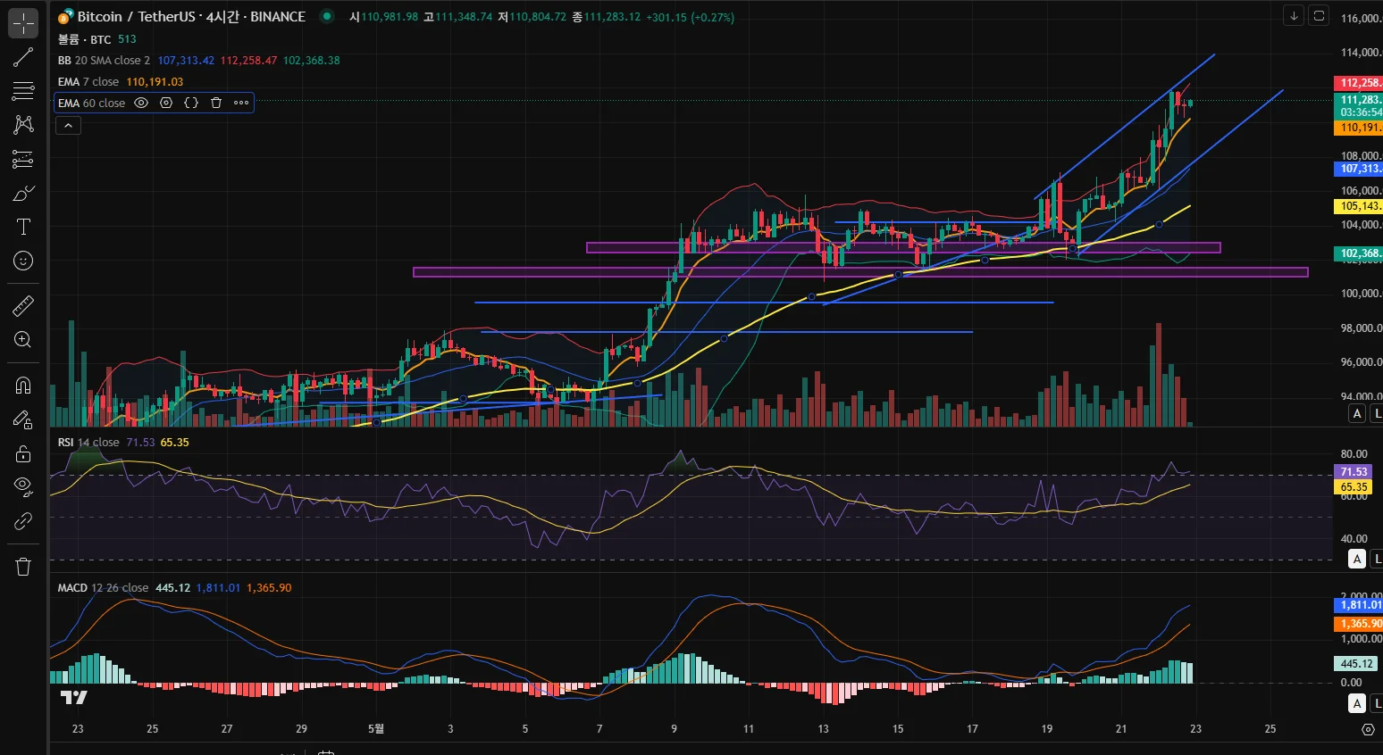Viewport: 1383px width, 755px height.
Task: Click the fullscreen frame button above price scale
Action: coord(1319,16)
